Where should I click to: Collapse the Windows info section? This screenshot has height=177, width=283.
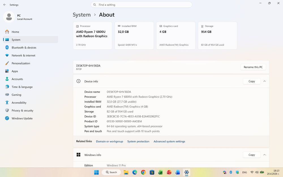tap(264, 155)
